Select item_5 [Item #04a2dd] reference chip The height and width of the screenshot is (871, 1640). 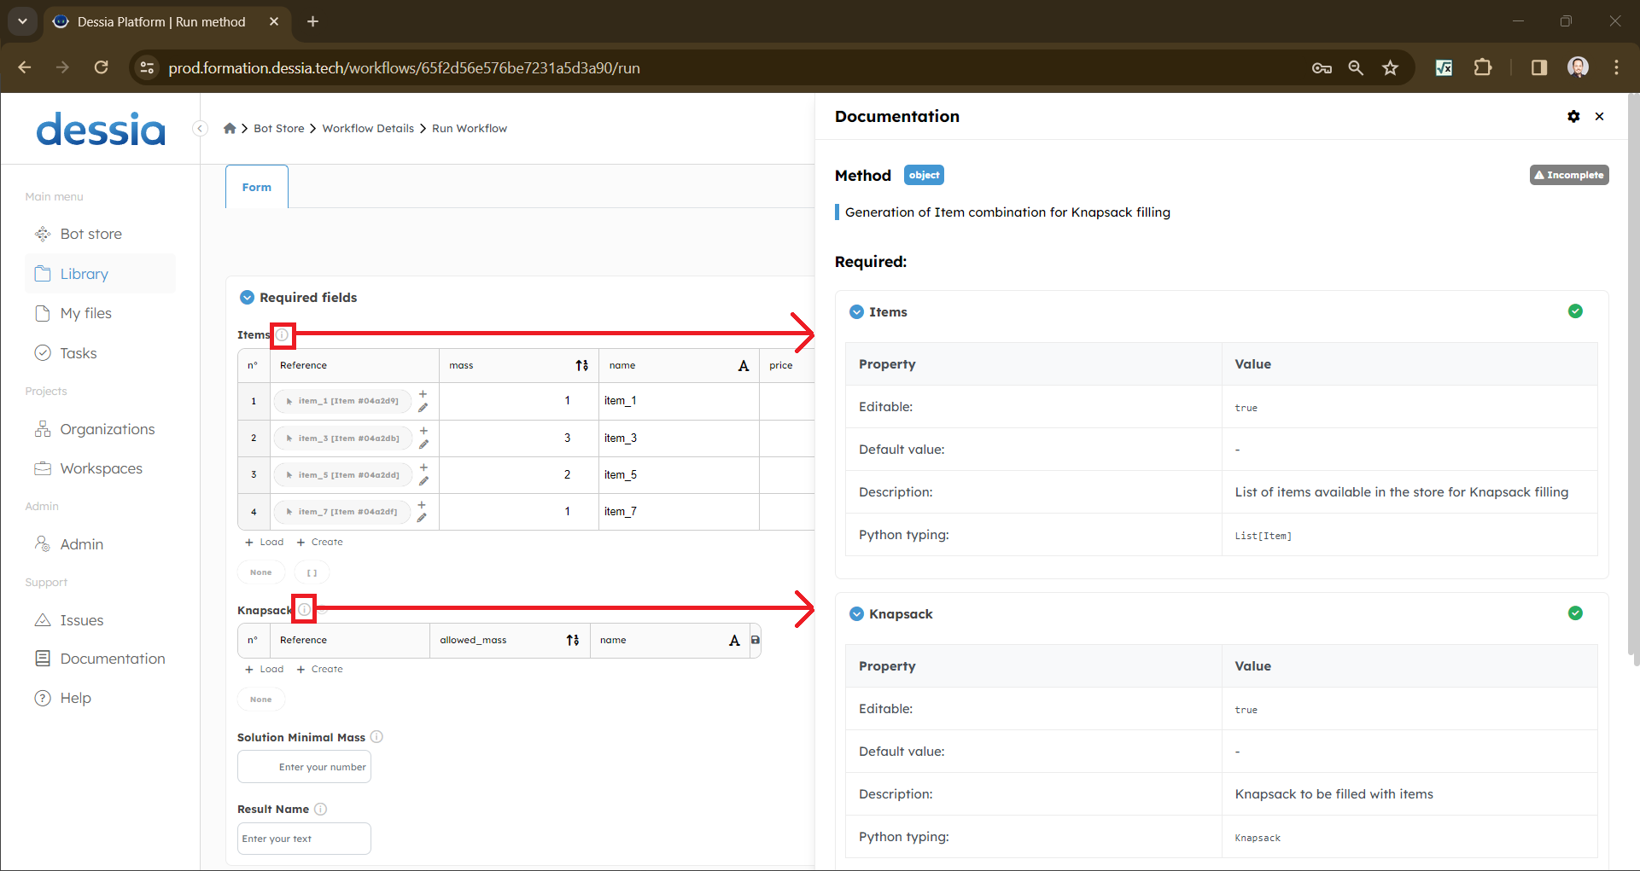coord(343,475)
